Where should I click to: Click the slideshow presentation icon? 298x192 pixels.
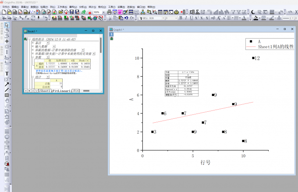(115, 12)
